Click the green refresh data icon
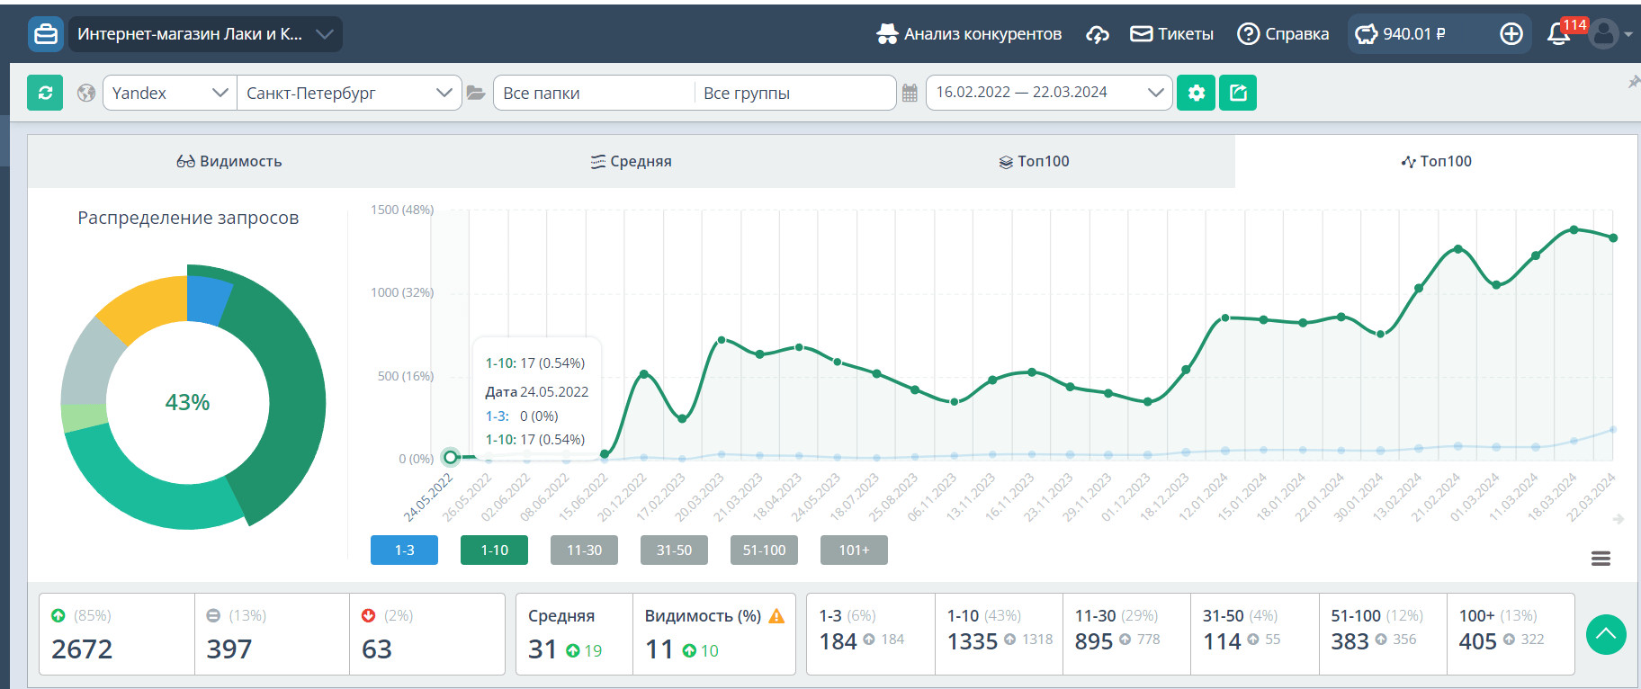This screenshot has width=1641, height=689. [45, 93]
